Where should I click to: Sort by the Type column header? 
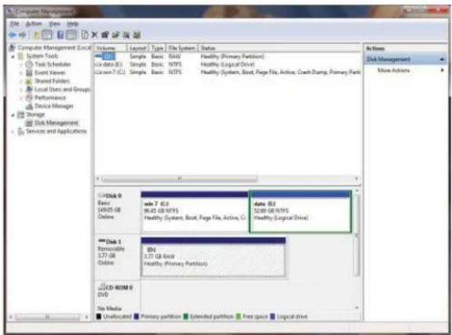[x=158, y=48]
